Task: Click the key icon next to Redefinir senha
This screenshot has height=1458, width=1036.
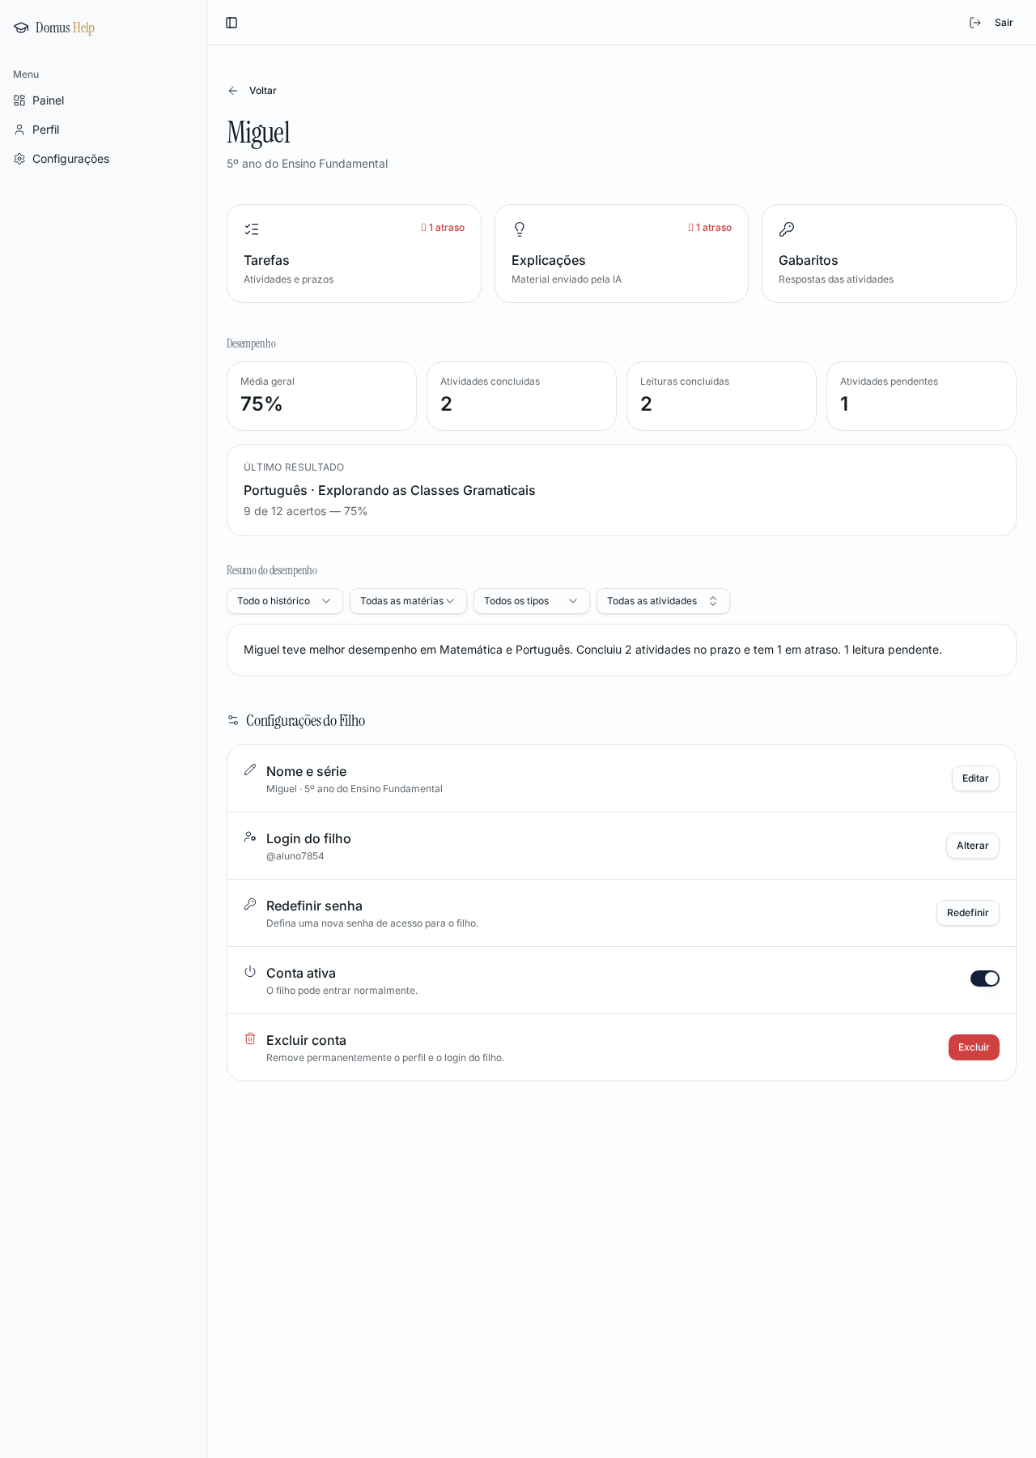Action: coord(250,904)
